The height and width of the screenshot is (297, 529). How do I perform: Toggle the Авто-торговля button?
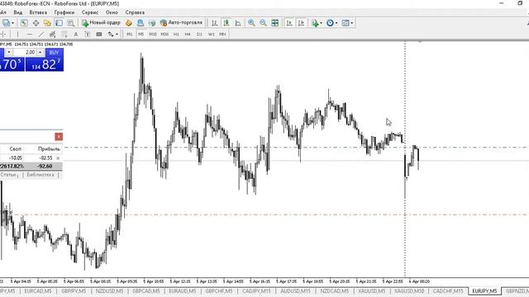click(181, 22)
